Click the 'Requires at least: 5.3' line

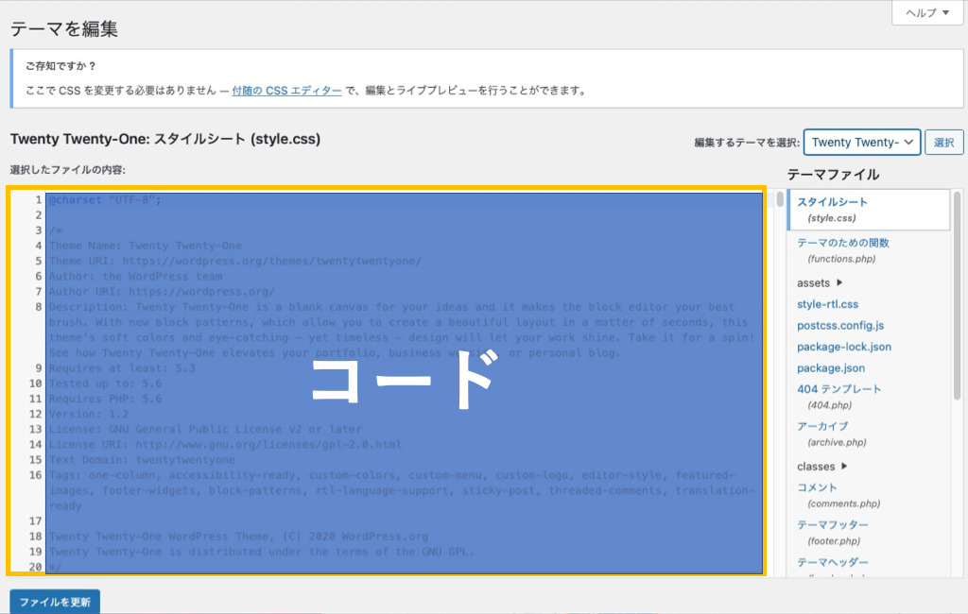pyautogui.click(x=122, y=367)
